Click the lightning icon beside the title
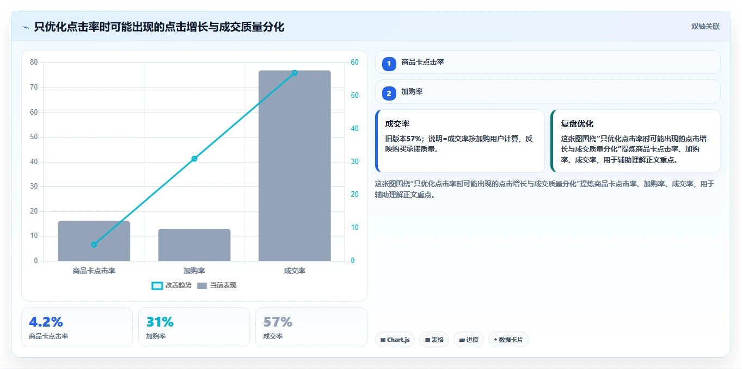742x369 pixels. [26, 27]
